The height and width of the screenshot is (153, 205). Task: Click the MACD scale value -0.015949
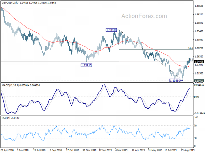tap(199, 114)
